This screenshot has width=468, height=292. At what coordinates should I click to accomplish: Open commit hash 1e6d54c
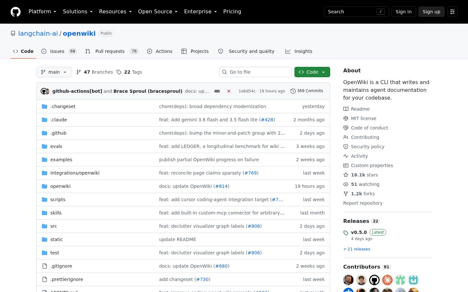247,91
